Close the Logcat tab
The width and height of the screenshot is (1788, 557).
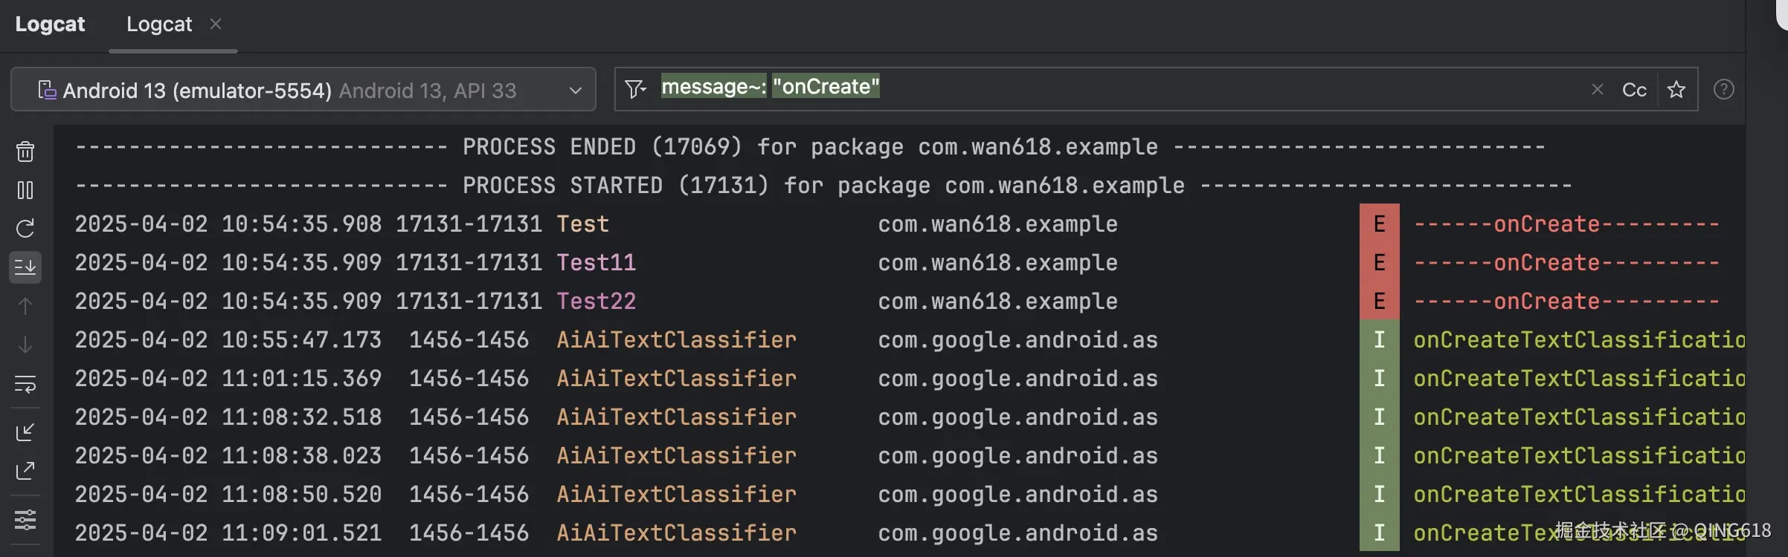[216, 25]
